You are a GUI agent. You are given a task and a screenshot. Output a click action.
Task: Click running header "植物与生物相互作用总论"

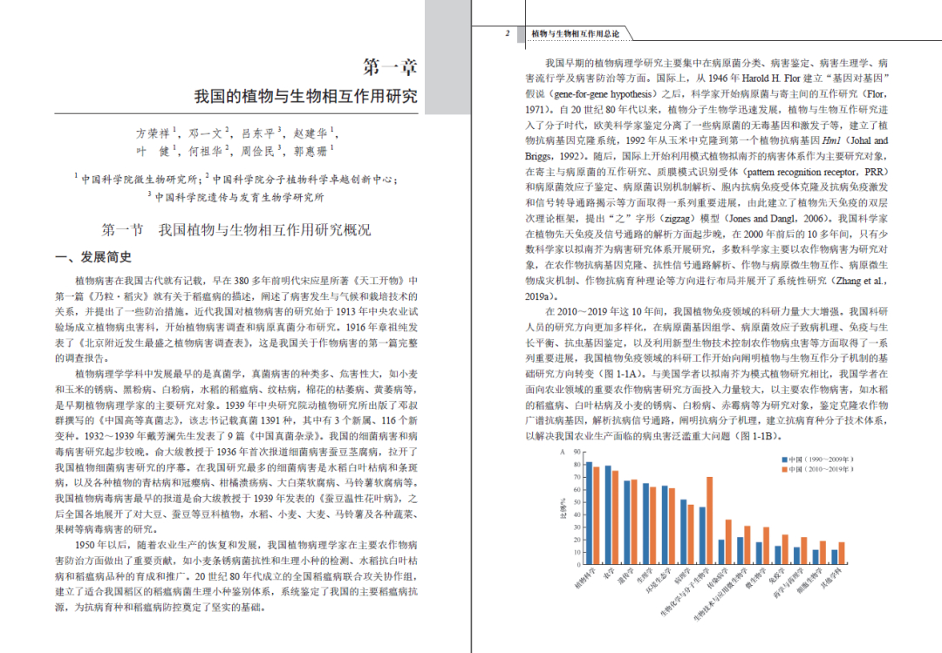tap(575, 34)
